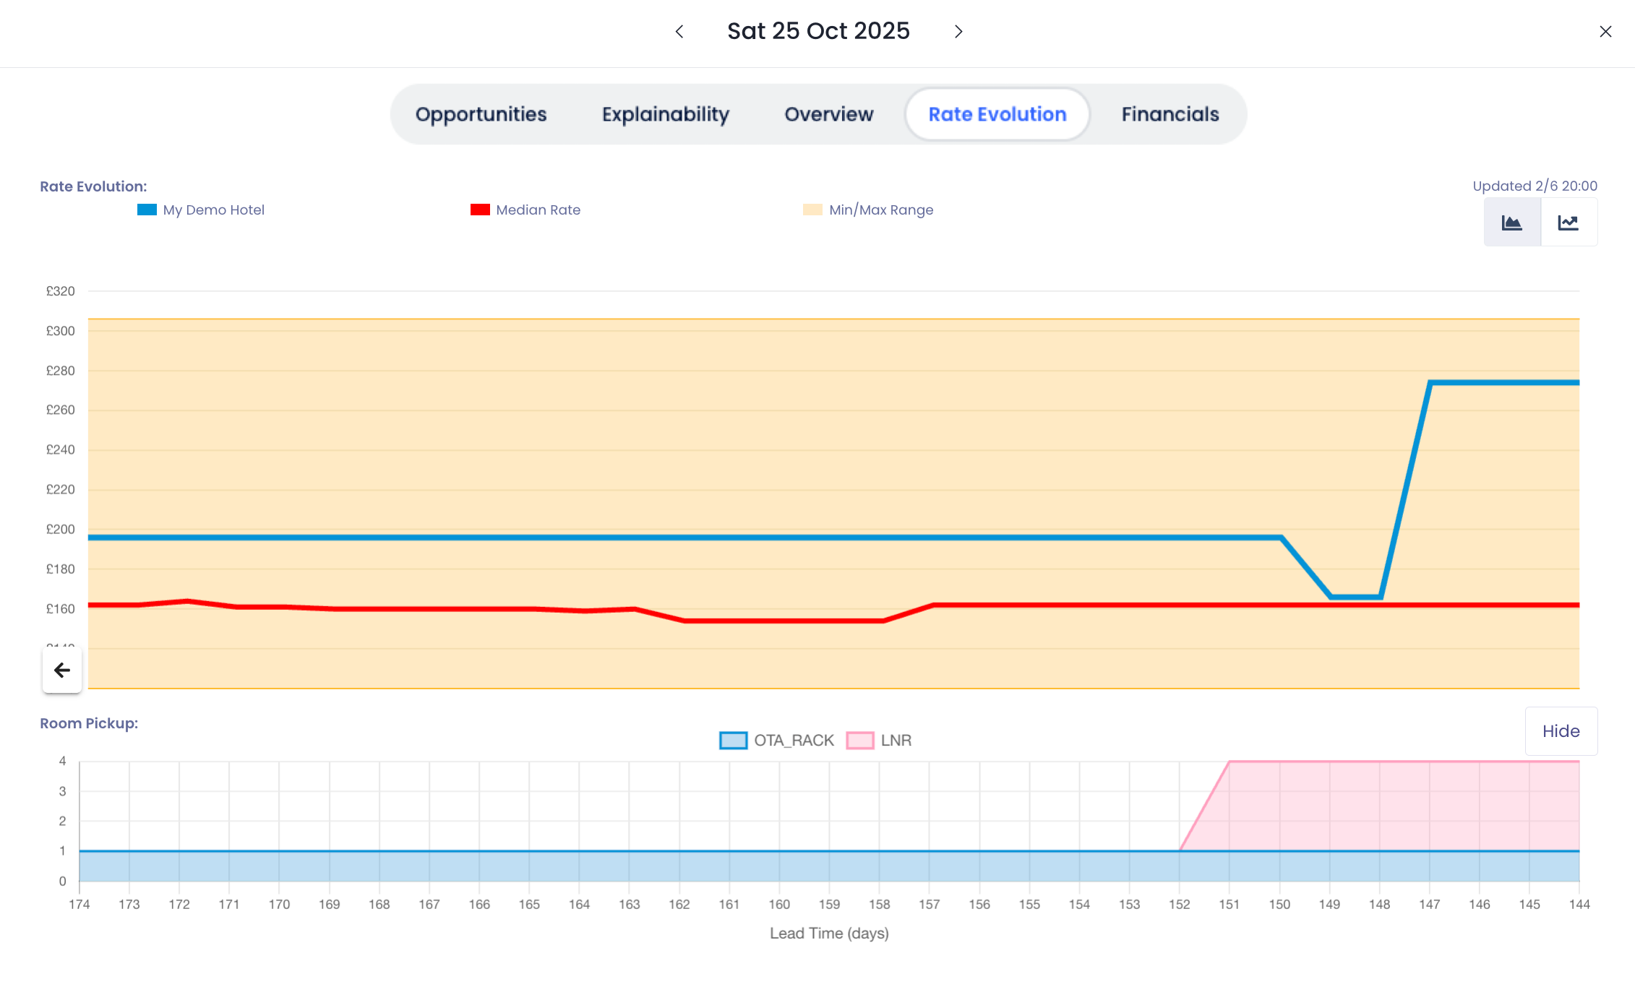Go to previous date with left chevron
Image resolution: width=1635 pixels, height=1000 pixels.
tap(679, 32)
